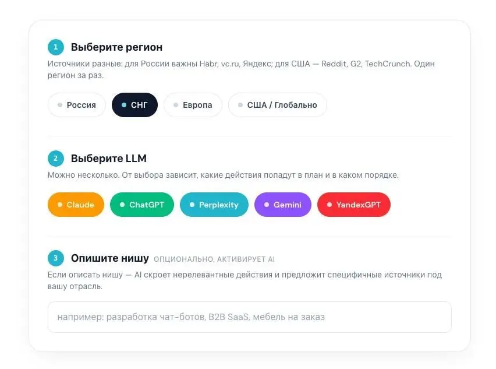Pick the США / Глобально region
The height and width of the screenshot is (369, 496).
278,105
